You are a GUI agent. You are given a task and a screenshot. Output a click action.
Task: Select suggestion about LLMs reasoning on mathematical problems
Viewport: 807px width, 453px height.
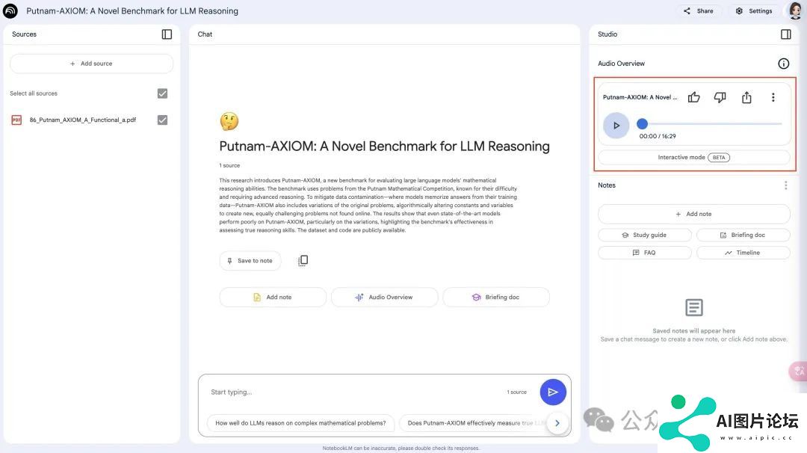300,423
